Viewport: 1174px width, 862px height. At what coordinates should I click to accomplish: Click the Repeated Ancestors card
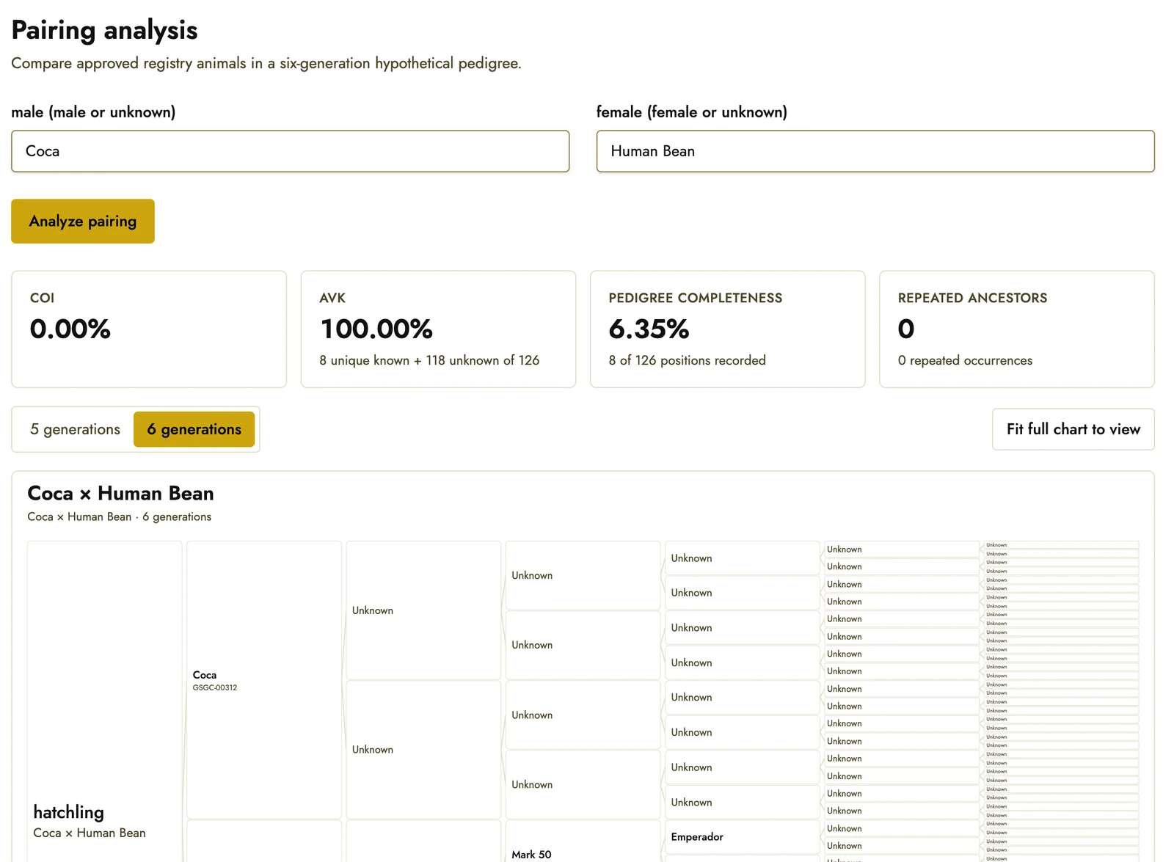pyautogui.click(x=1017, y=329)
